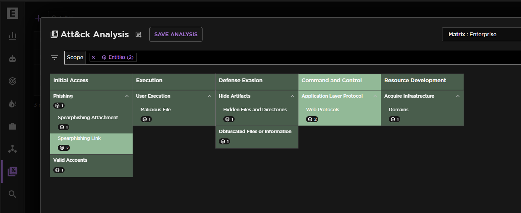This screenshot has width=521, height=213.
Task: Collapse the Hide Artifacts technique
Action: pos(292,96)
